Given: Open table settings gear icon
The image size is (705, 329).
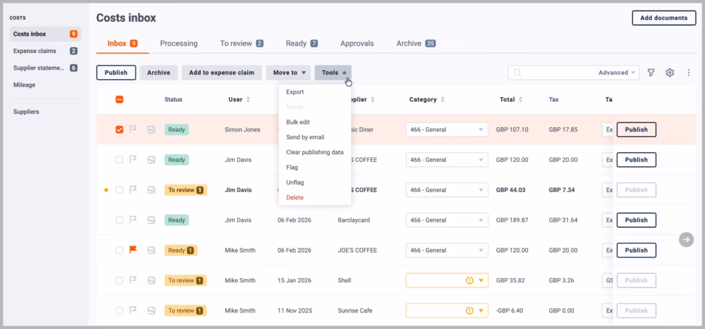Looking at the screenshot, I should coord(670,72).
